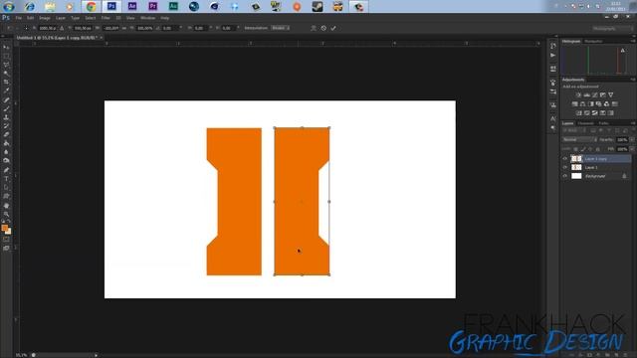The image size is (637, 358).
Task: Add a Levels adjustment
Action: click(586, 95)
